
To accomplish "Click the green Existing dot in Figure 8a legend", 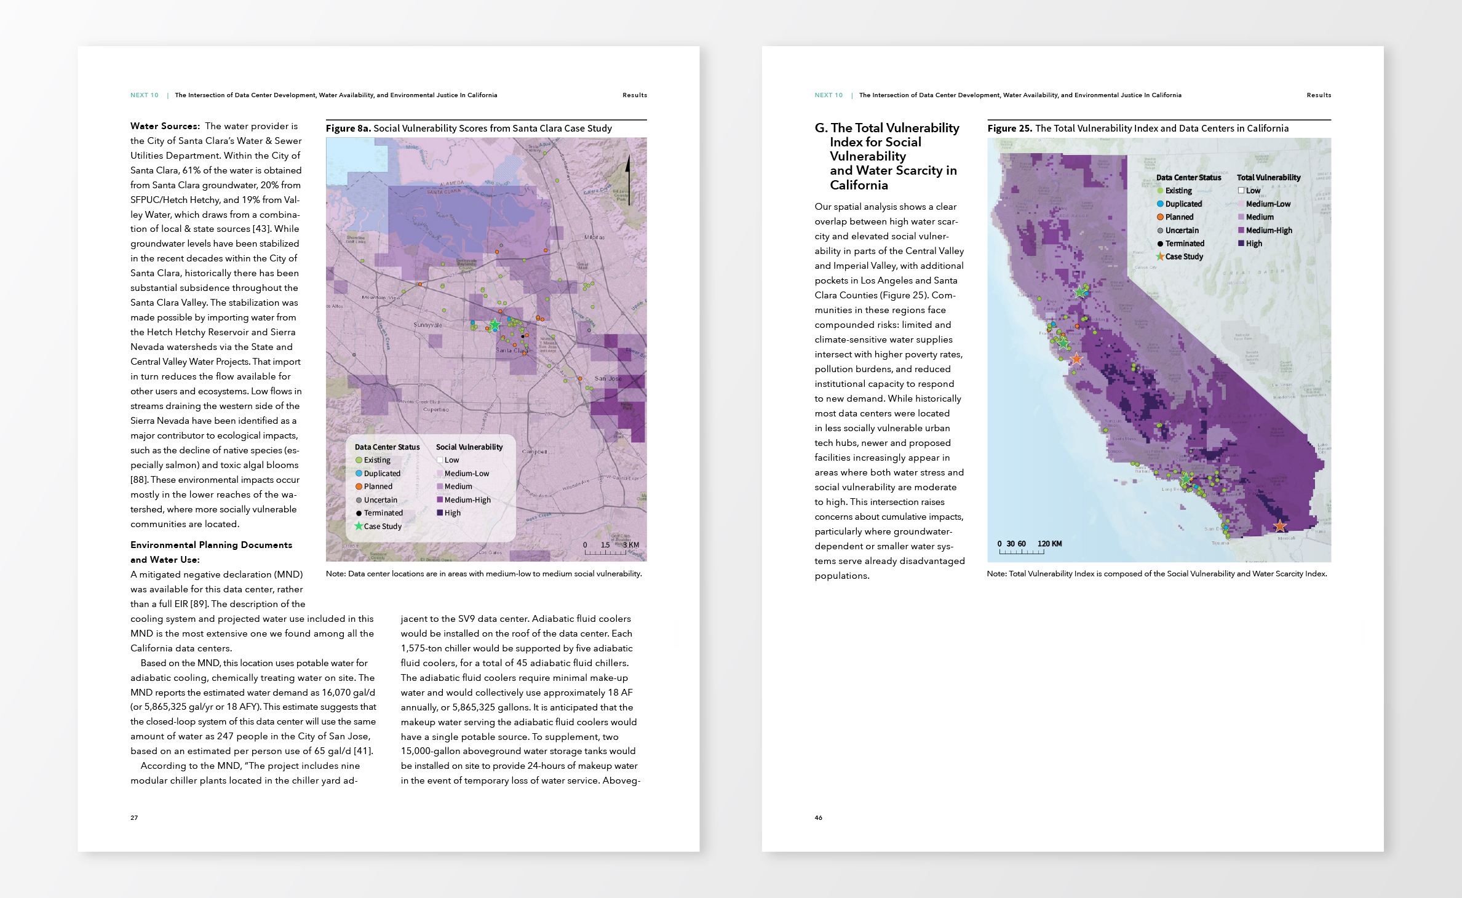I will pyautogui.click(x=359, y=460).
